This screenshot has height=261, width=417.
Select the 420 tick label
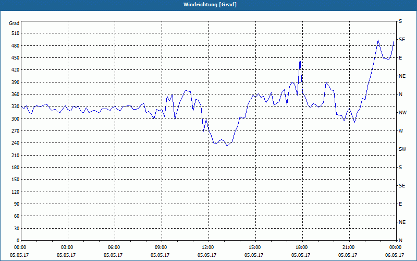tap(15, 70)
